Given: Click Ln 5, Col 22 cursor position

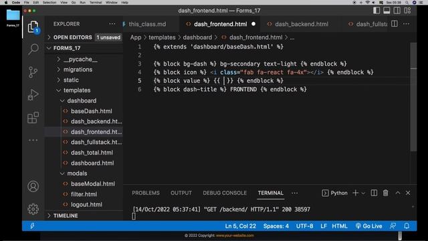Looking at the screenshot, I should 241,226.
